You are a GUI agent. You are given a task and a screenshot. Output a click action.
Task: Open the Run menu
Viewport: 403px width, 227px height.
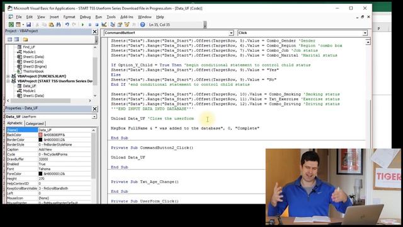pos(98,17)
